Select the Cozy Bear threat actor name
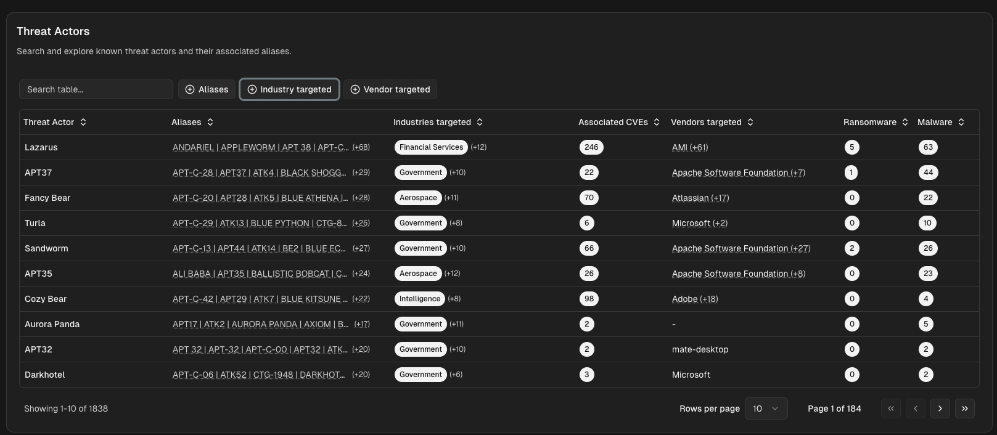This screenshot has width=997, height=435. coord(46,299)
